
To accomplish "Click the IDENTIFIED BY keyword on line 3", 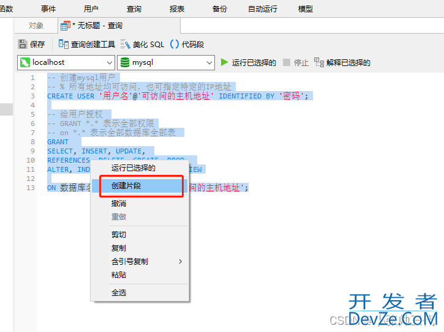I will click(x=247, y=96).
